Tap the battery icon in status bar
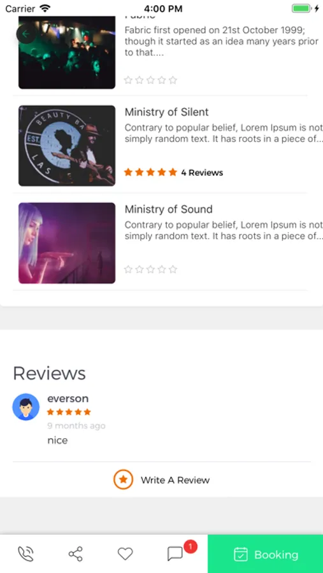Image resolution: width=323 pixels, height=573 pixels. click(x=301, y=8)
